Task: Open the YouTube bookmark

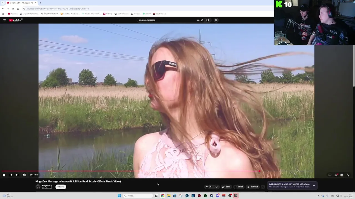Action: click(x=13, y=14)
